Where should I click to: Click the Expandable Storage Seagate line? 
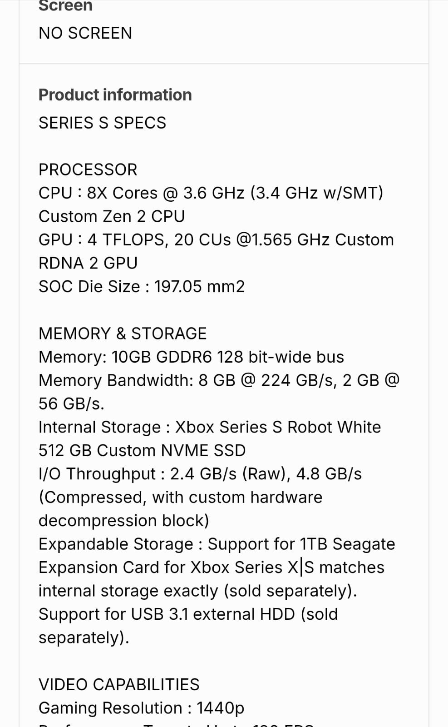point(217,544)
